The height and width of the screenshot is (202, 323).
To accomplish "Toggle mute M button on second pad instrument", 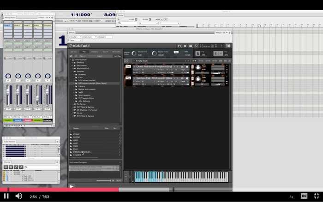I will coord(192,83).
